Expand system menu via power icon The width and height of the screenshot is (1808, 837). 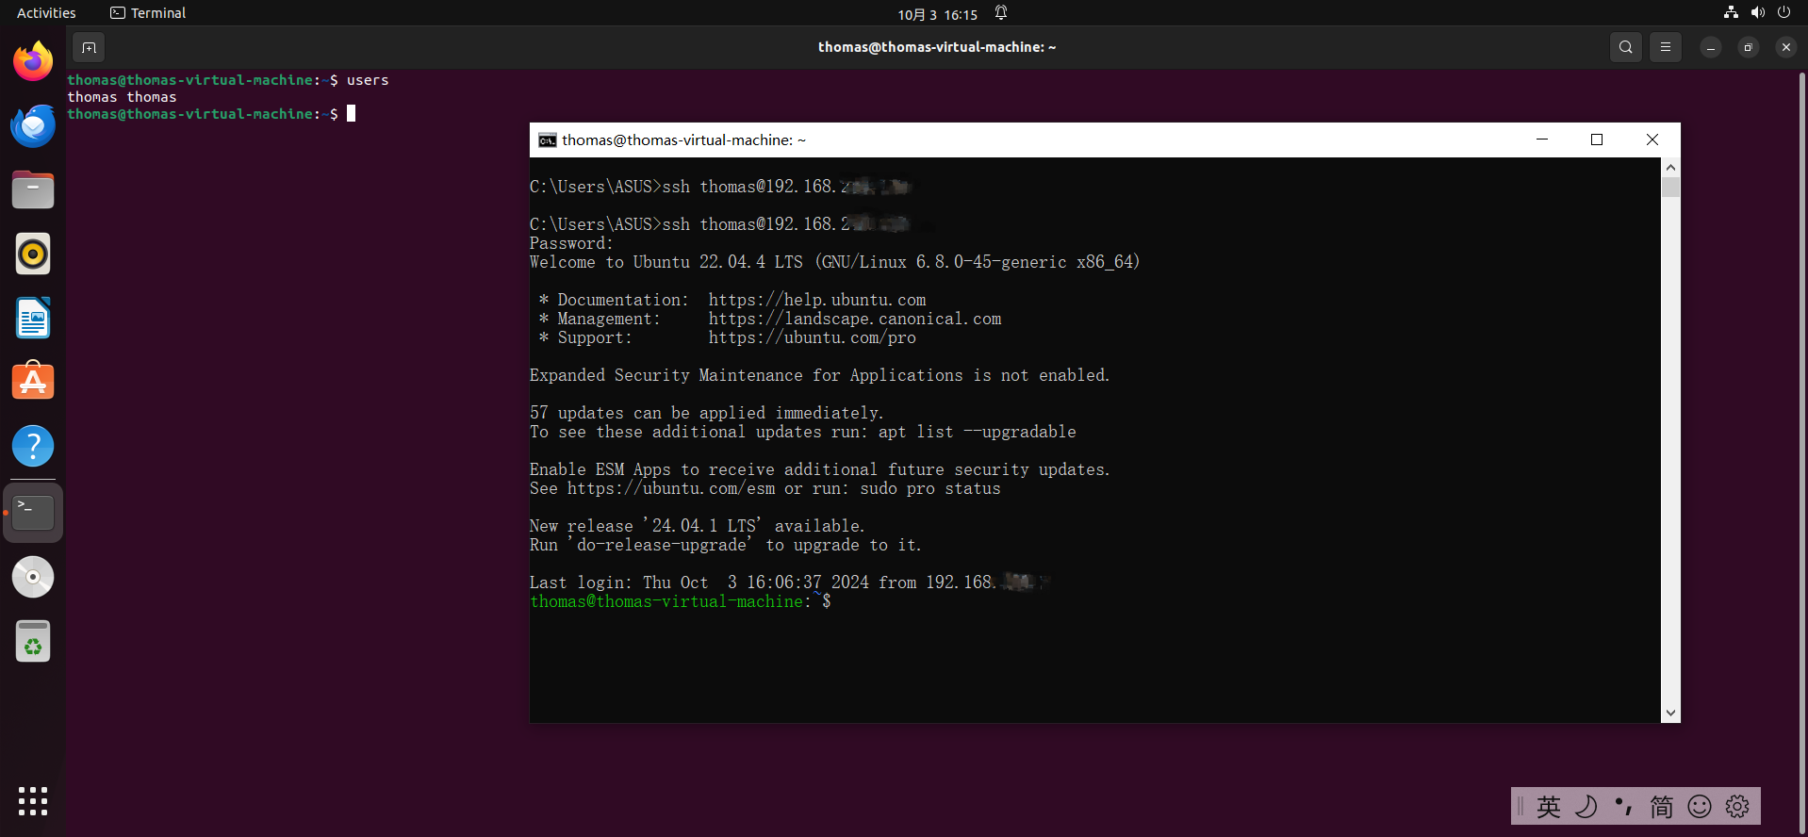[x=1783, y=13]
